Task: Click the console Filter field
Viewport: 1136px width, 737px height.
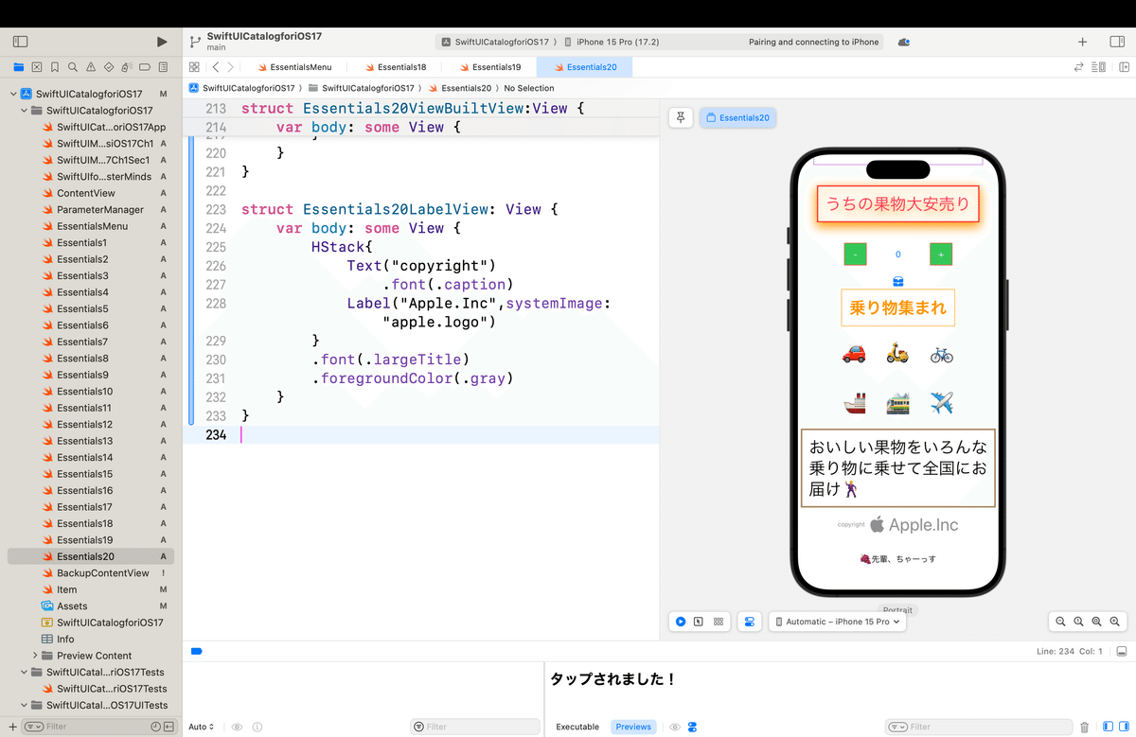Action: [x=977, y=727]
